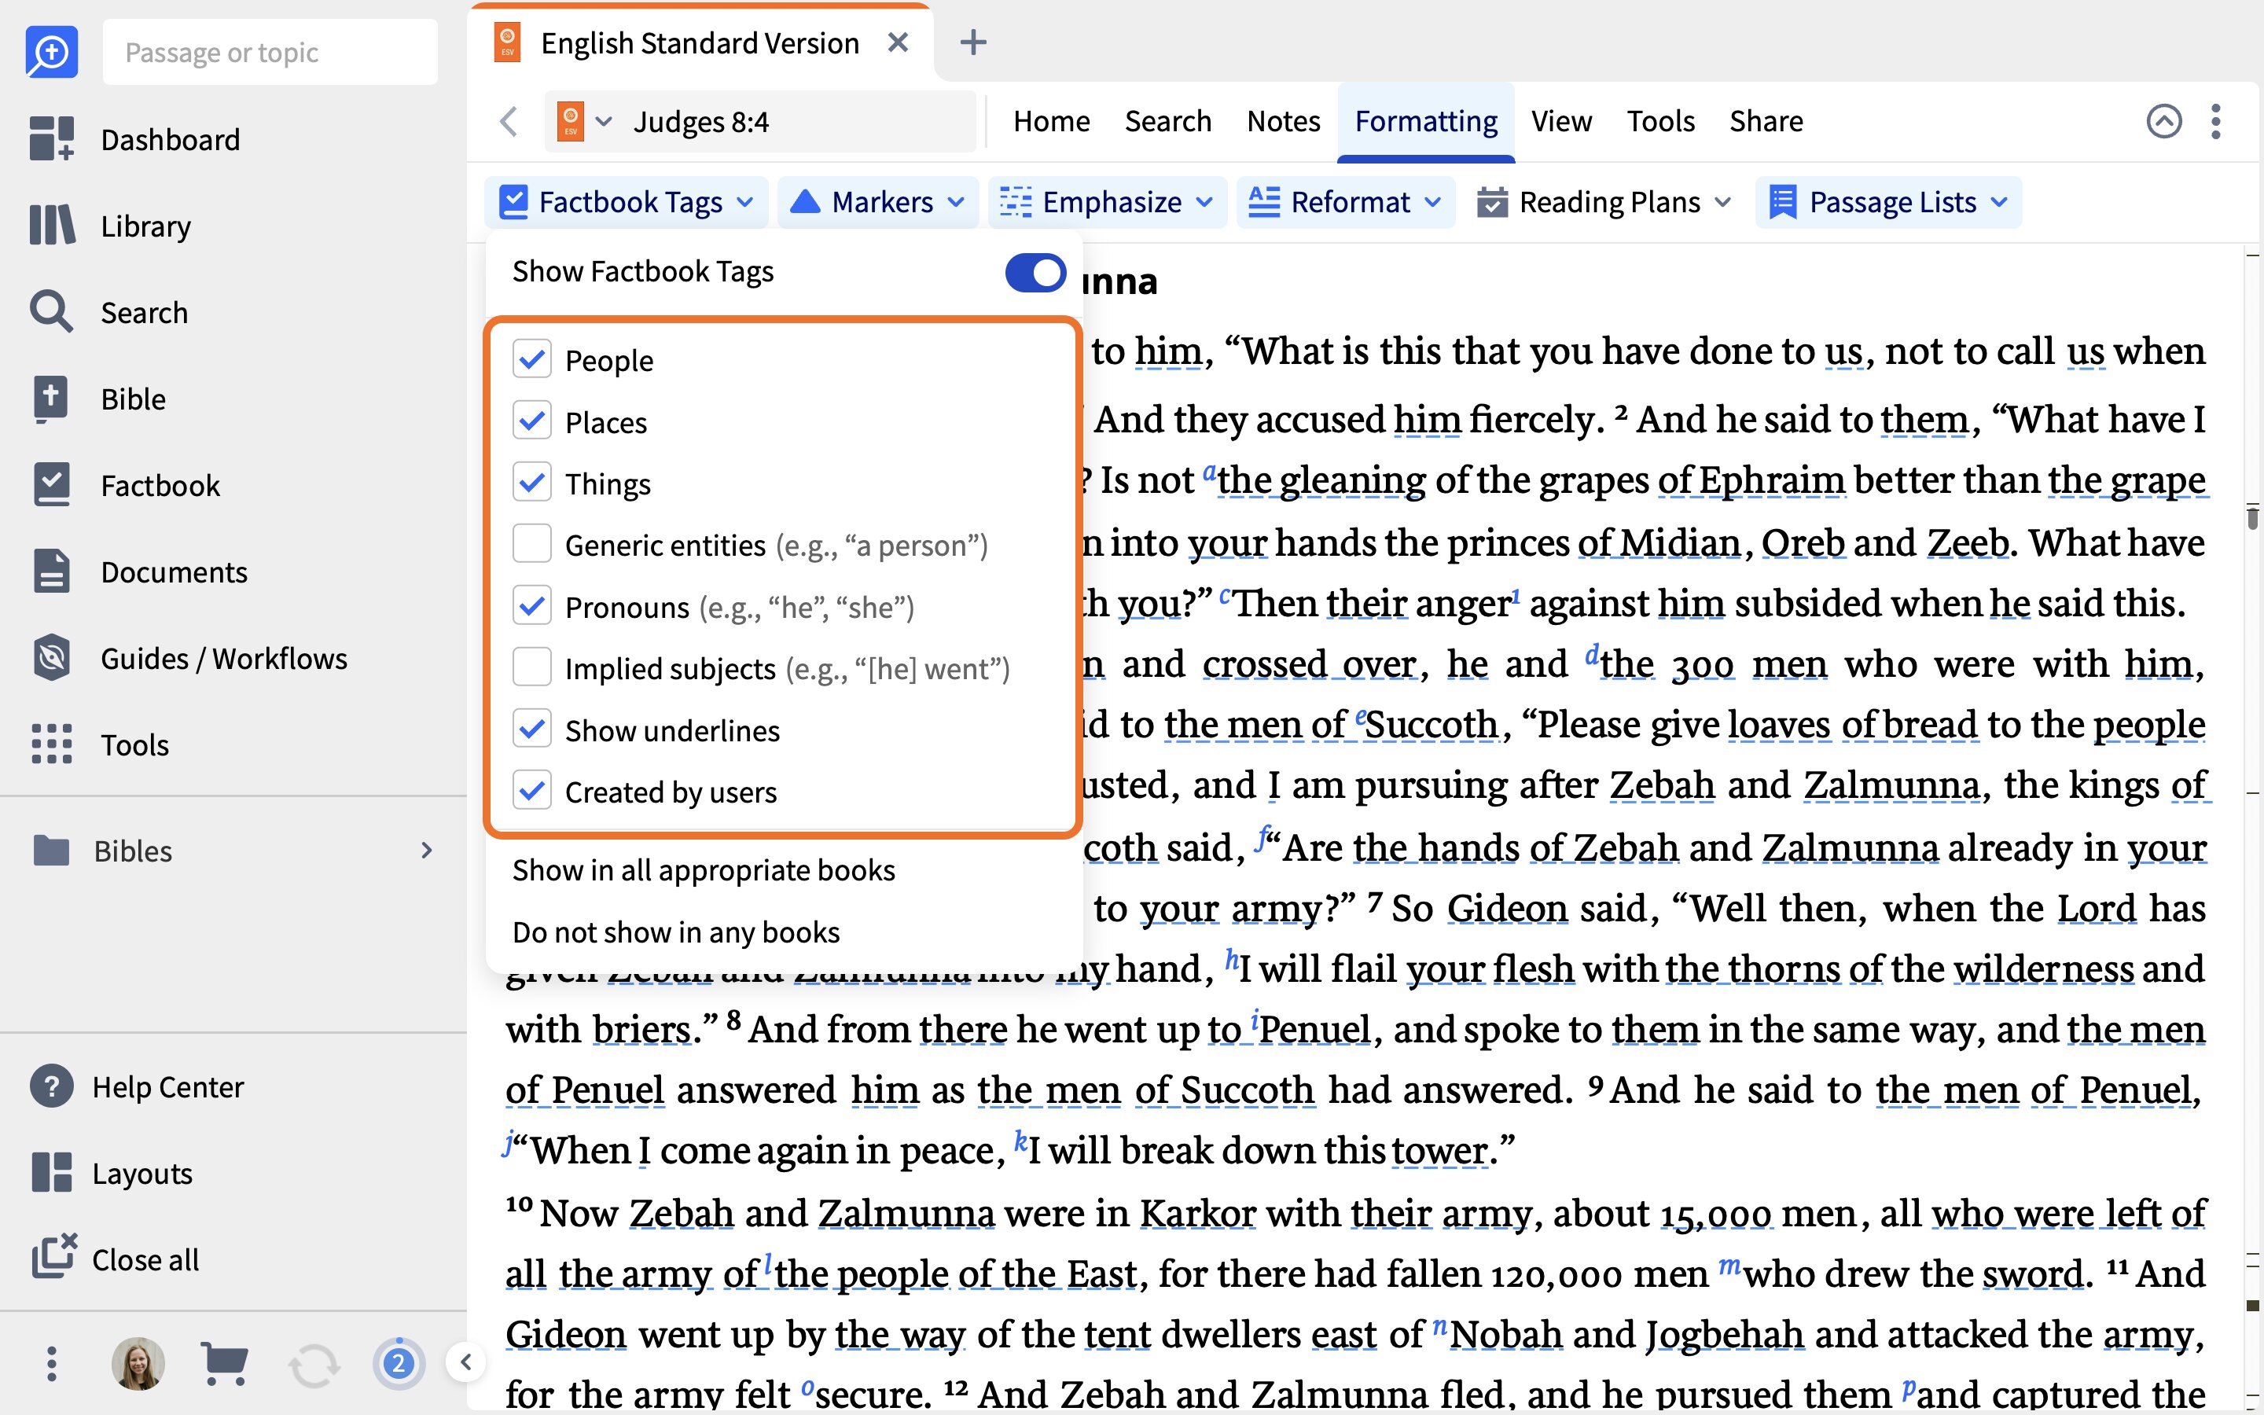Enable the Generic entities checkbox

(x=531, y=544)
